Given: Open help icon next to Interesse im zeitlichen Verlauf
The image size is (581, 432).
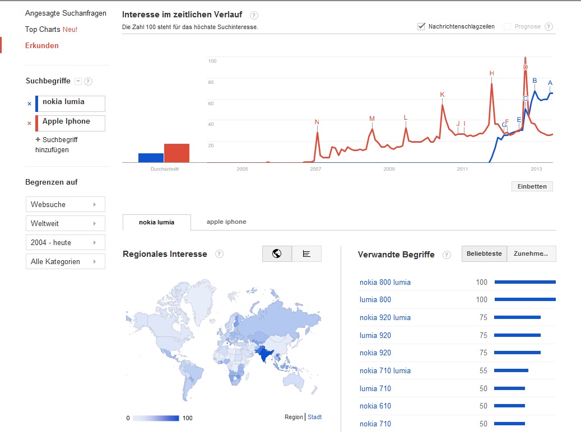Looking at the screenshot, I should pos(254,15).
